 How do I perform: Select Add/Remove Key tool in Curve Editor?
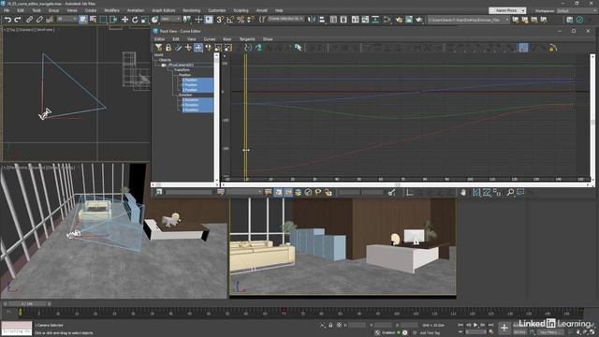pos(188,48)
